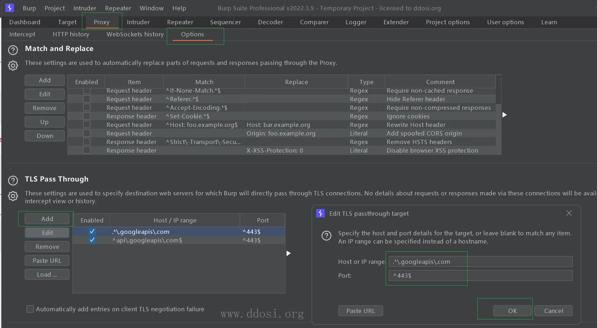This screenshot has width=597, height=328.
Task: Open Match and Replace help icon
Action: click(13, 50)
